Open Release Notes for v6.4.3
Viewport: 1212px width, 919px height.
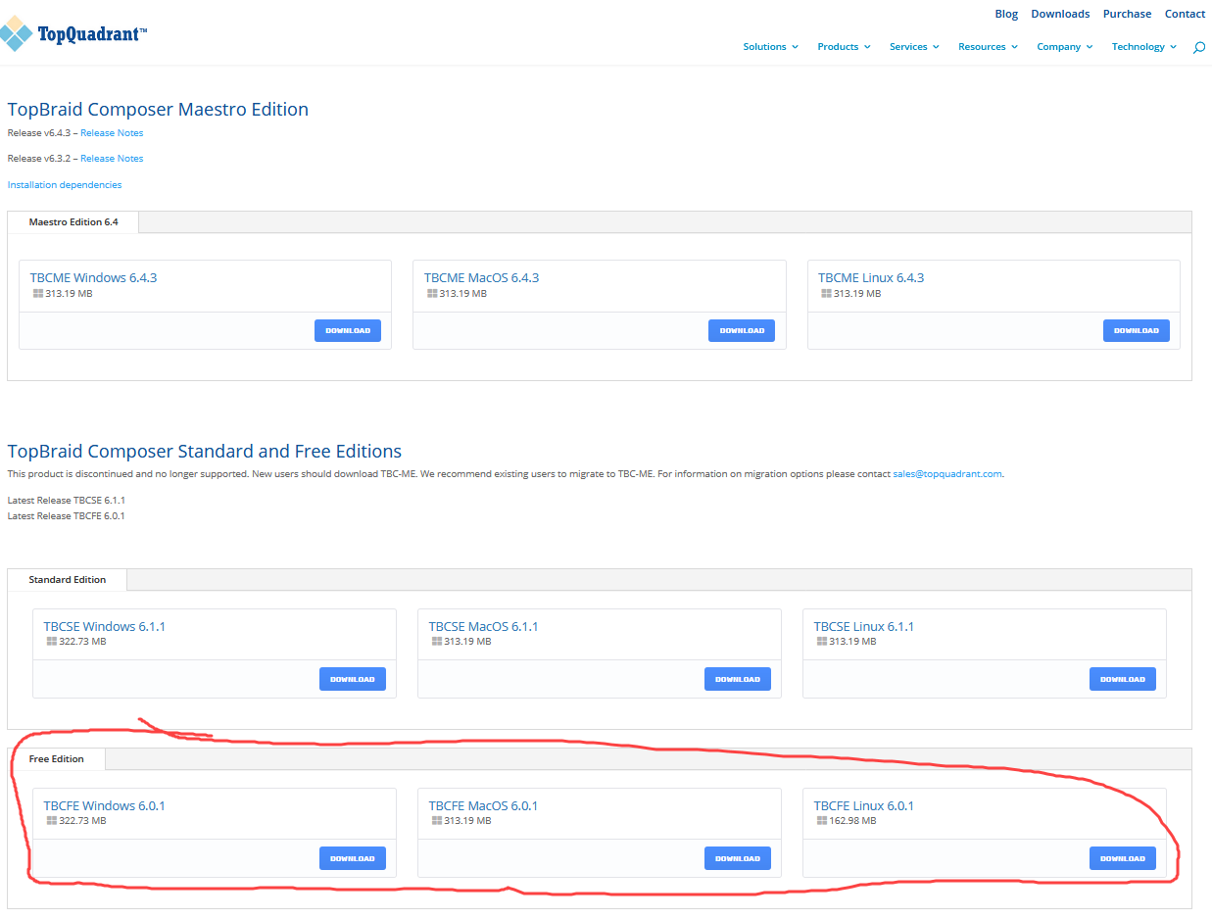pos(112,132)
